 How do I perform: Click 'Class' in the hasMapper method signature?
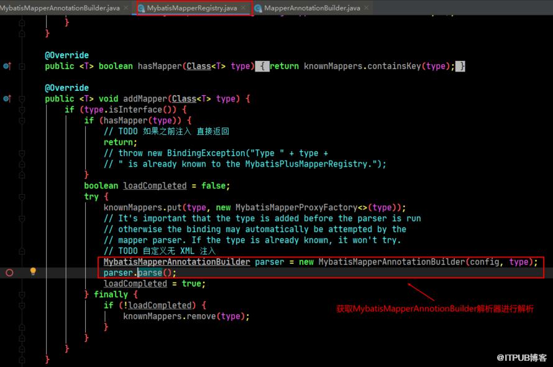[x=199, y=66]
